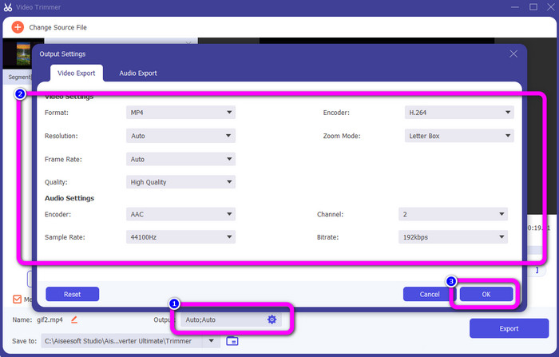Screen dimensions: 559x357
Task: Open the Sample Rate dropdown showing 44100Hz
Action: [180, 237]
